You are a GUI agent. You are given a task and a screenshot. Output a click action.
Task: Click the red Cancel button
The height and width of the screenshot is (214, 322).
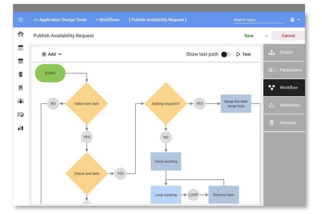point(288,36)
